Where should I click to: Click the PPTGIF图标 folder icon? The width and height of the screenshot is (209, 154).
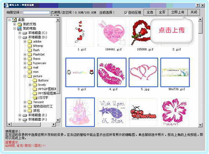coord(35,89)
